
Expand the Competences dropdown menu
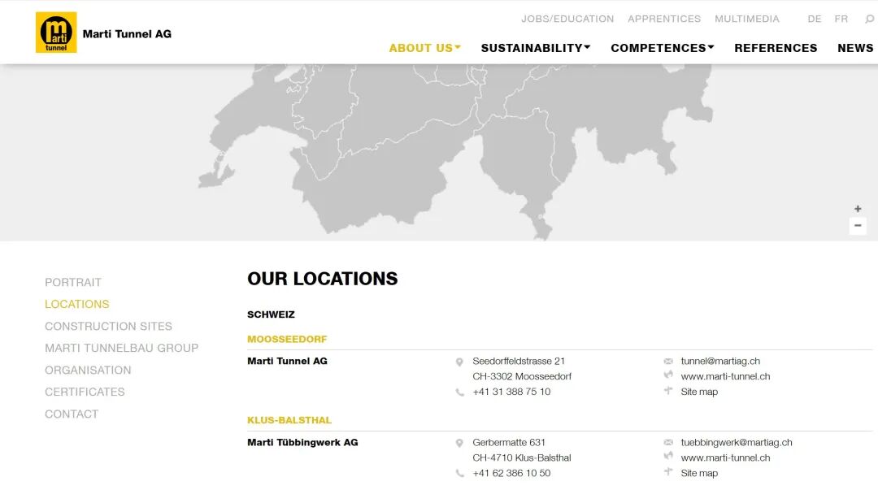coord(663,48)
